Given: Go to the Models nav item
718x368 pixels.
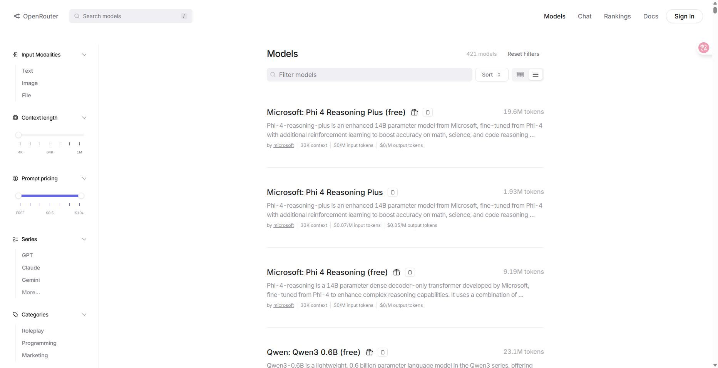Looking at the screenshot, I should (555, 16).
